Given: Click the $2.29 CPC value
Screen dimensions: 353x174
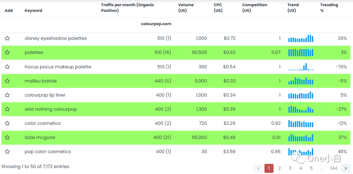Looking at the screenshot, I should (229, 123).
